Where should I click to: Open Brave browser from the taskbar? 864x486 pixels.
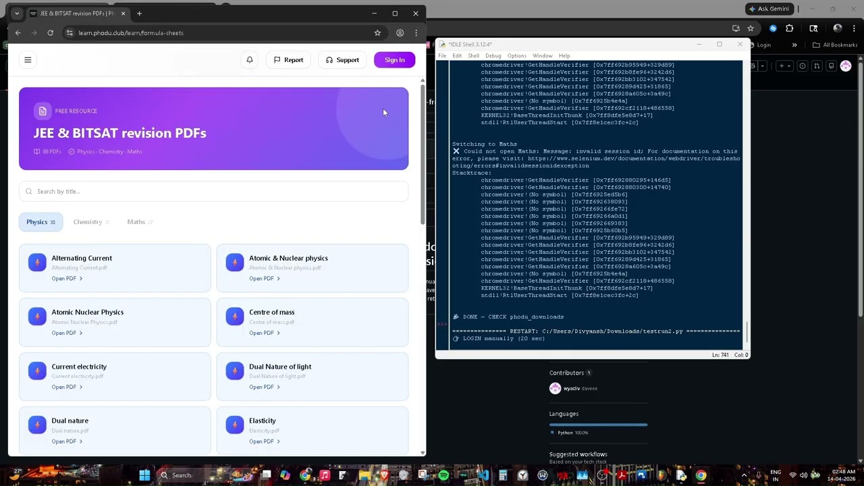tap(384, 475)
